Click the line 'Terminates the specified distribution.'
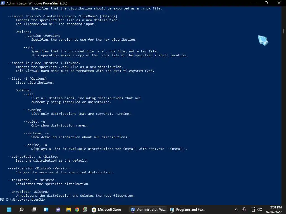This screenshot has width=286, height=214. click(53, 184)
